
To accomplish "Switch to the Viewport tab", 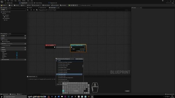I will [x=30, y=8].
